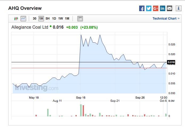Click the +0.003 price change
Viewport: 185px width, 132px height.
tap(72, 27)
